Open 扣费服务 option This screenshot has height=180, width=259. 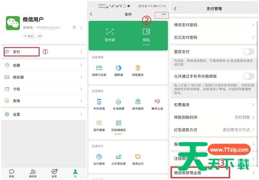pyautogui.click(x=214, y=105)
